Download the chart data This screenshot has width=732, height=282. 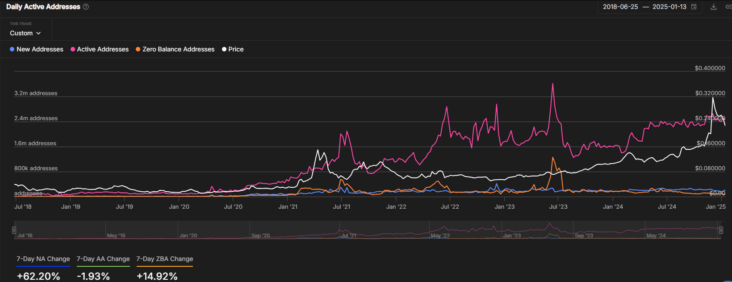tap(714, 7)
